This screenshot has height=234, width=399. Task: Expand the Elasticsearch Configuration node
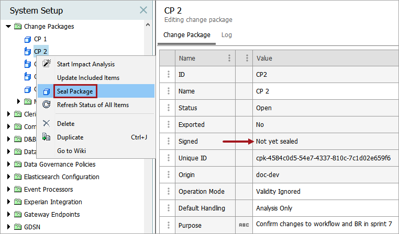tap(8, 177)
